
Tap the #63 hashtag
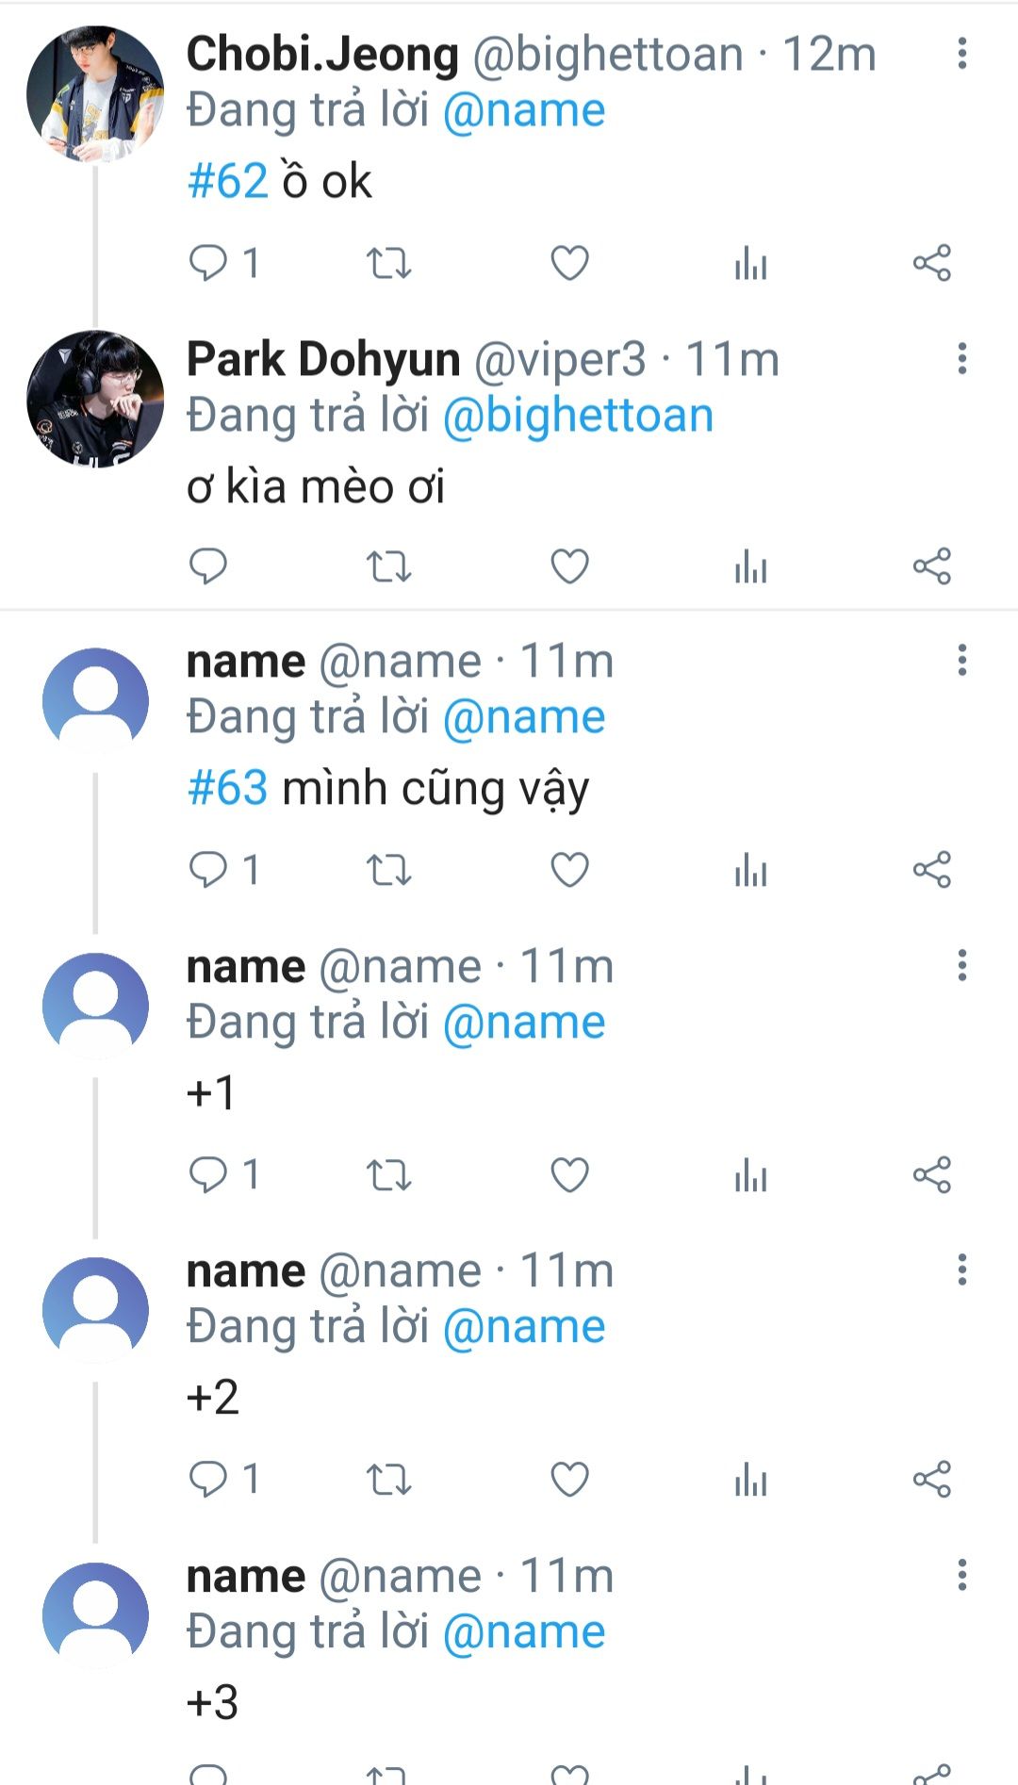(x=228, y=788)
